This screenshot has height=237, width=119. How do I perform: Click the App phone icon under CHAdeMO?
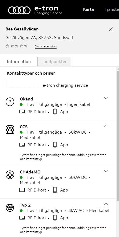click(x=55, y=190)
